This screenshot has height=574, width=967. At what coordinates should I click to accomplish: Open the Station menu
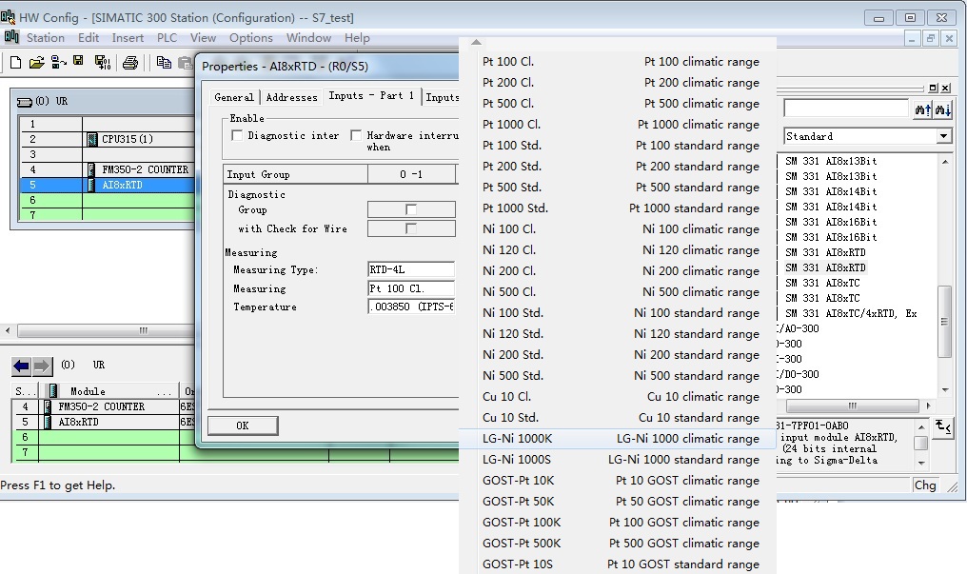click(46, 38)
